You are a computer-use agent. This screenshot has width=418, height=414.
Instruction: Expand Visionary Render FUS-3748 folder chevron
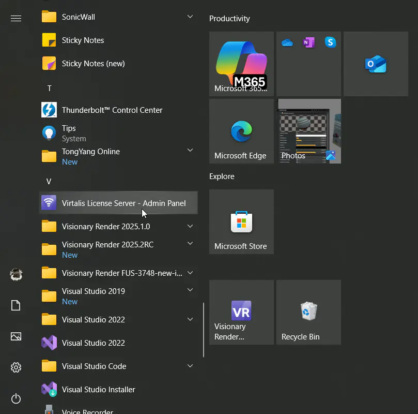[x=190, y=273]
